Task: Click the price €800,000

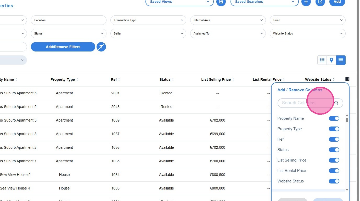Action: point(217,188)
